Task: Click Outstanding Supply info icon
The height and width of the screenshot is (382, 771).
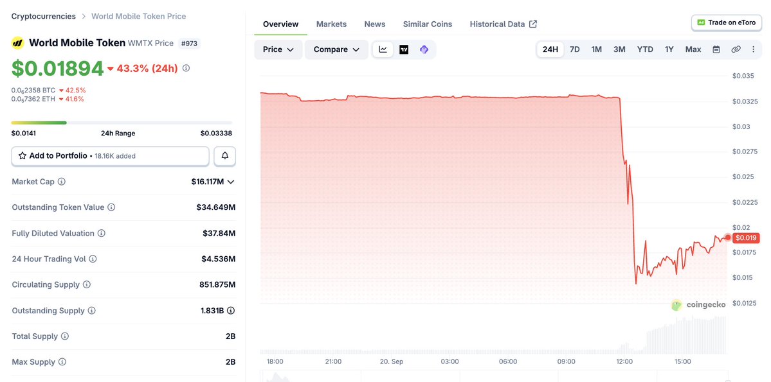Action: 91,310
